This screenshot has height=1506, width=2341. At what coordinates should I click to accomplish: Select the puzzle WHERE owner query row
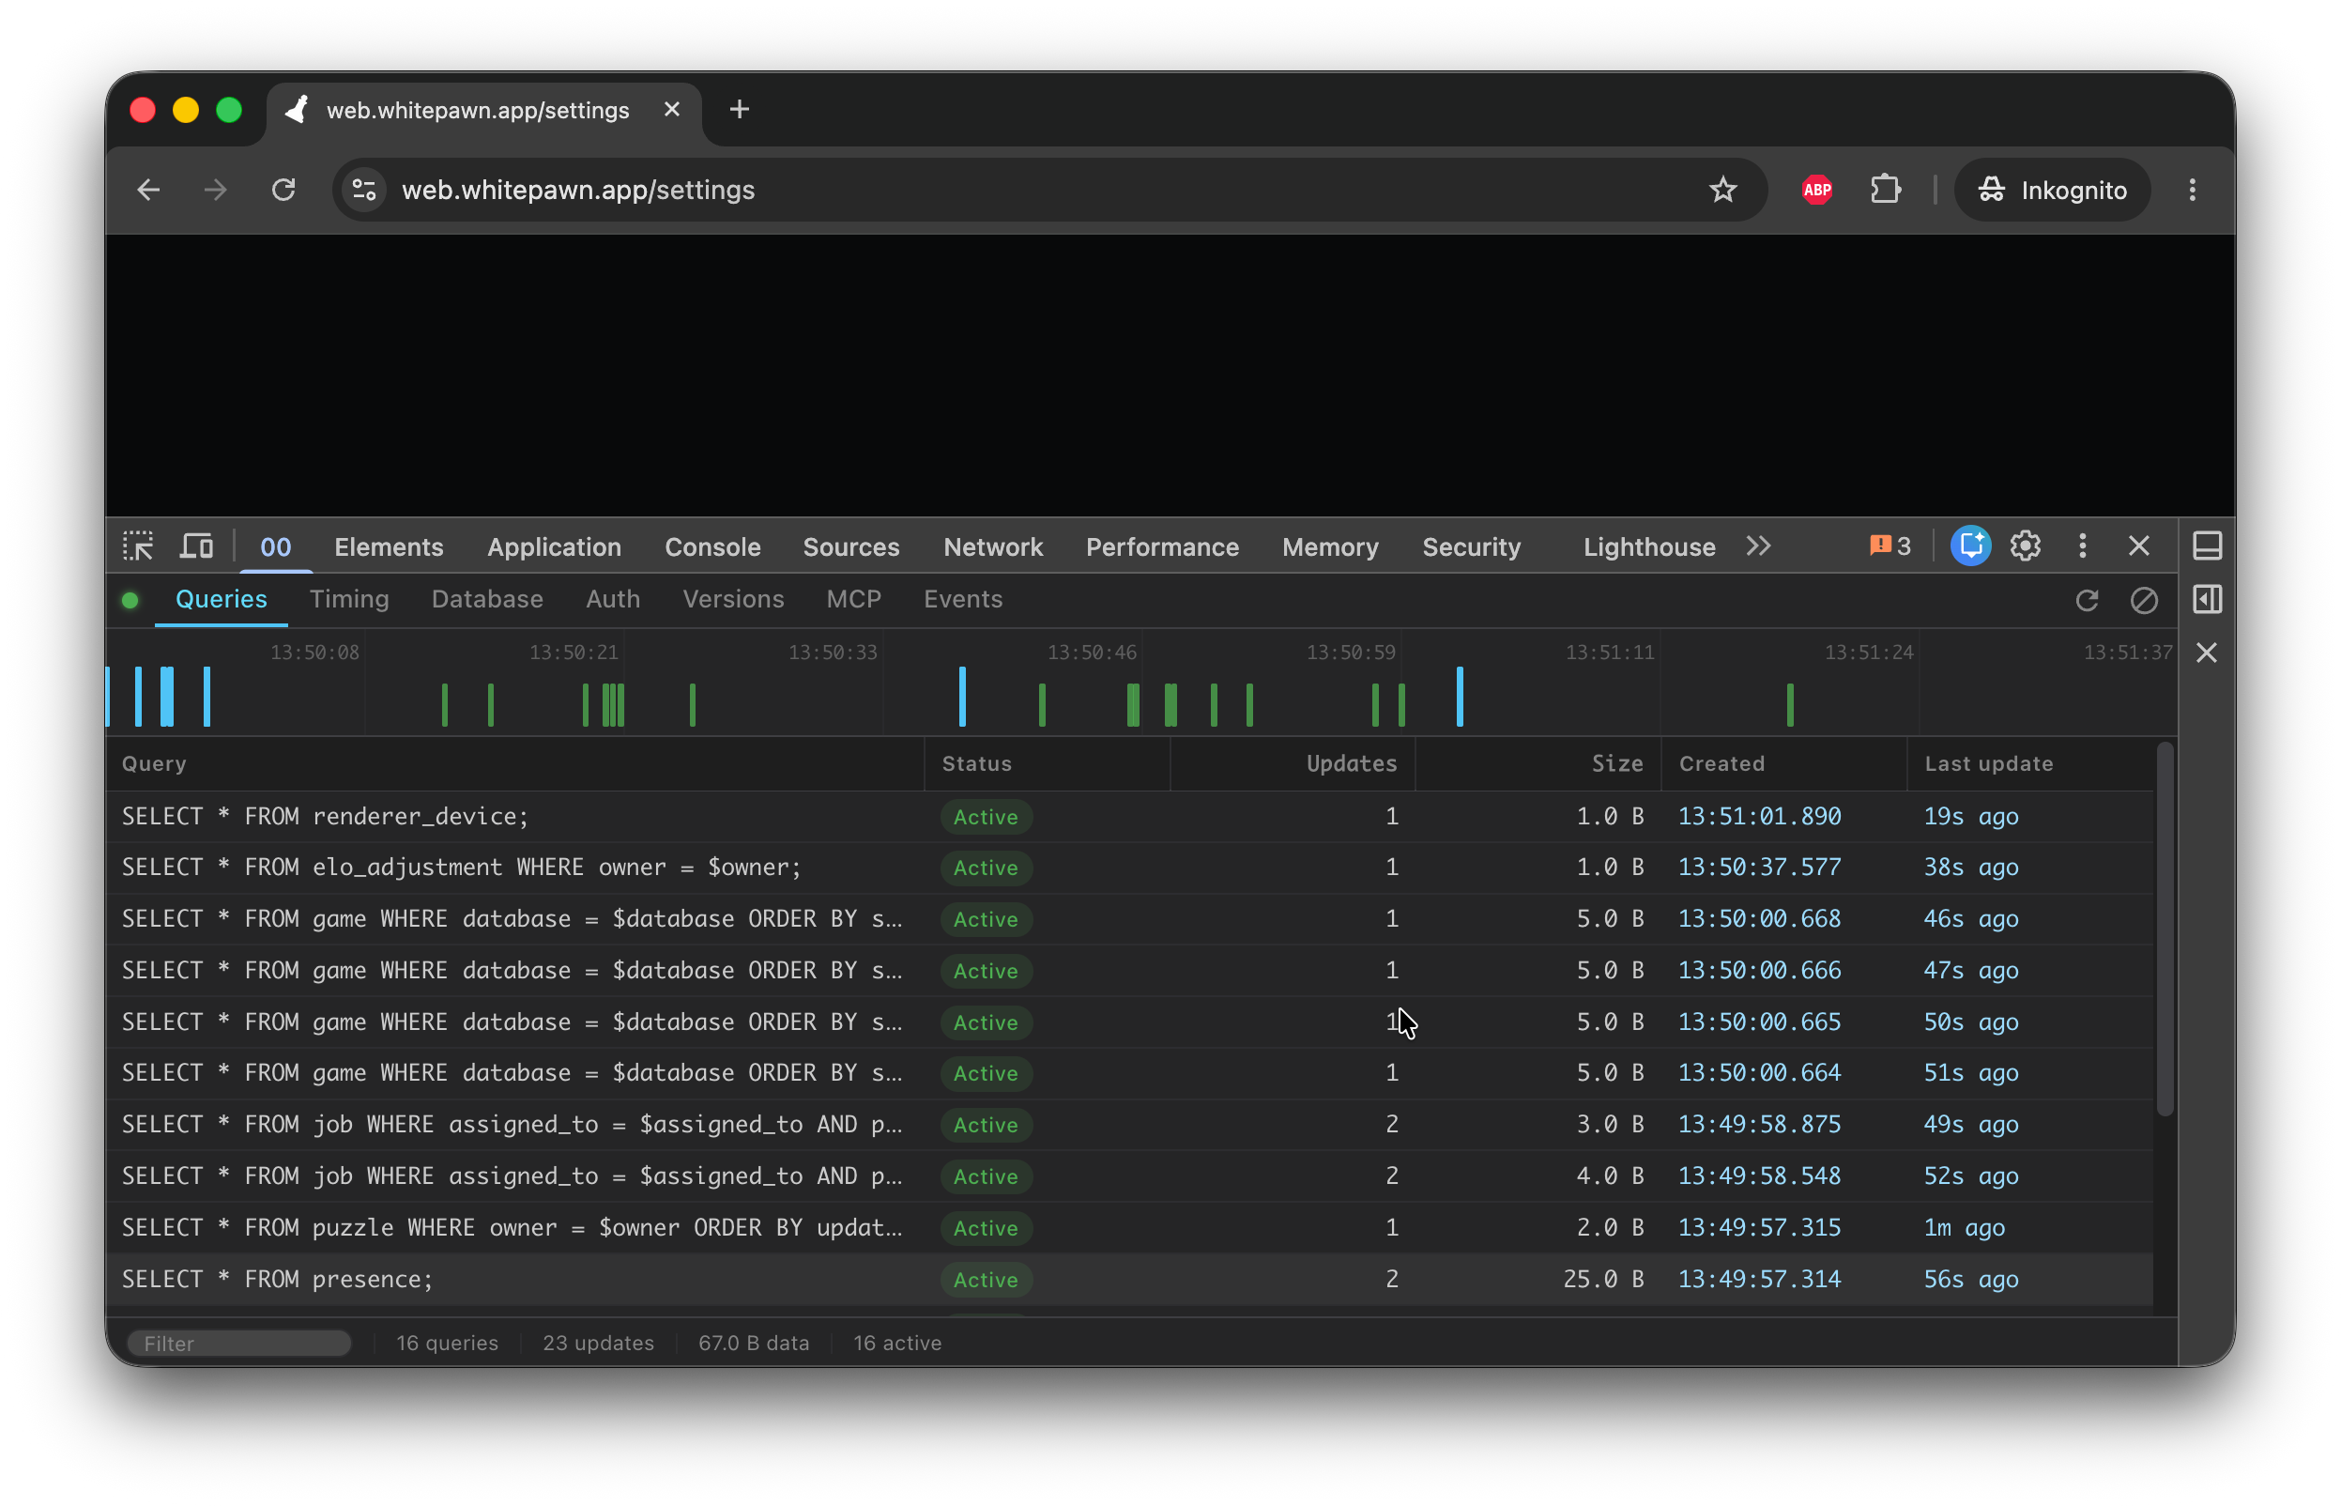(x=1129, y=1227)
